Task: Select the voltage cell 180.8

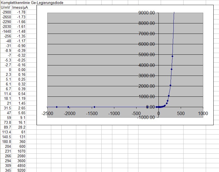Action: click(6, 142)
